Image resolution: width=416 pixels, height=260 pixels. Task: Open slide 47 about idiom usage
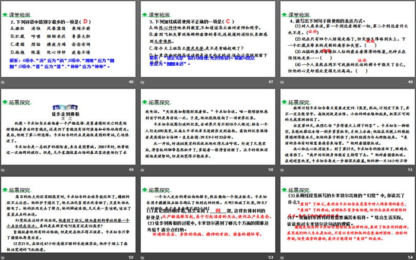[207, 42]
